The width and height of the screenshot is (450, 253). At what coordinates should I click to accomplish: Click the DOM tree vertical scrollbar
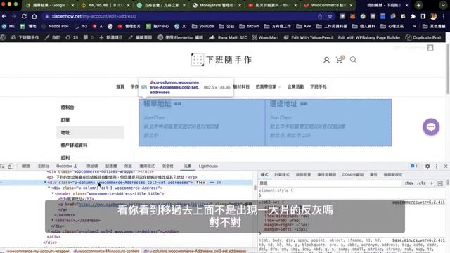click(255, 188)
